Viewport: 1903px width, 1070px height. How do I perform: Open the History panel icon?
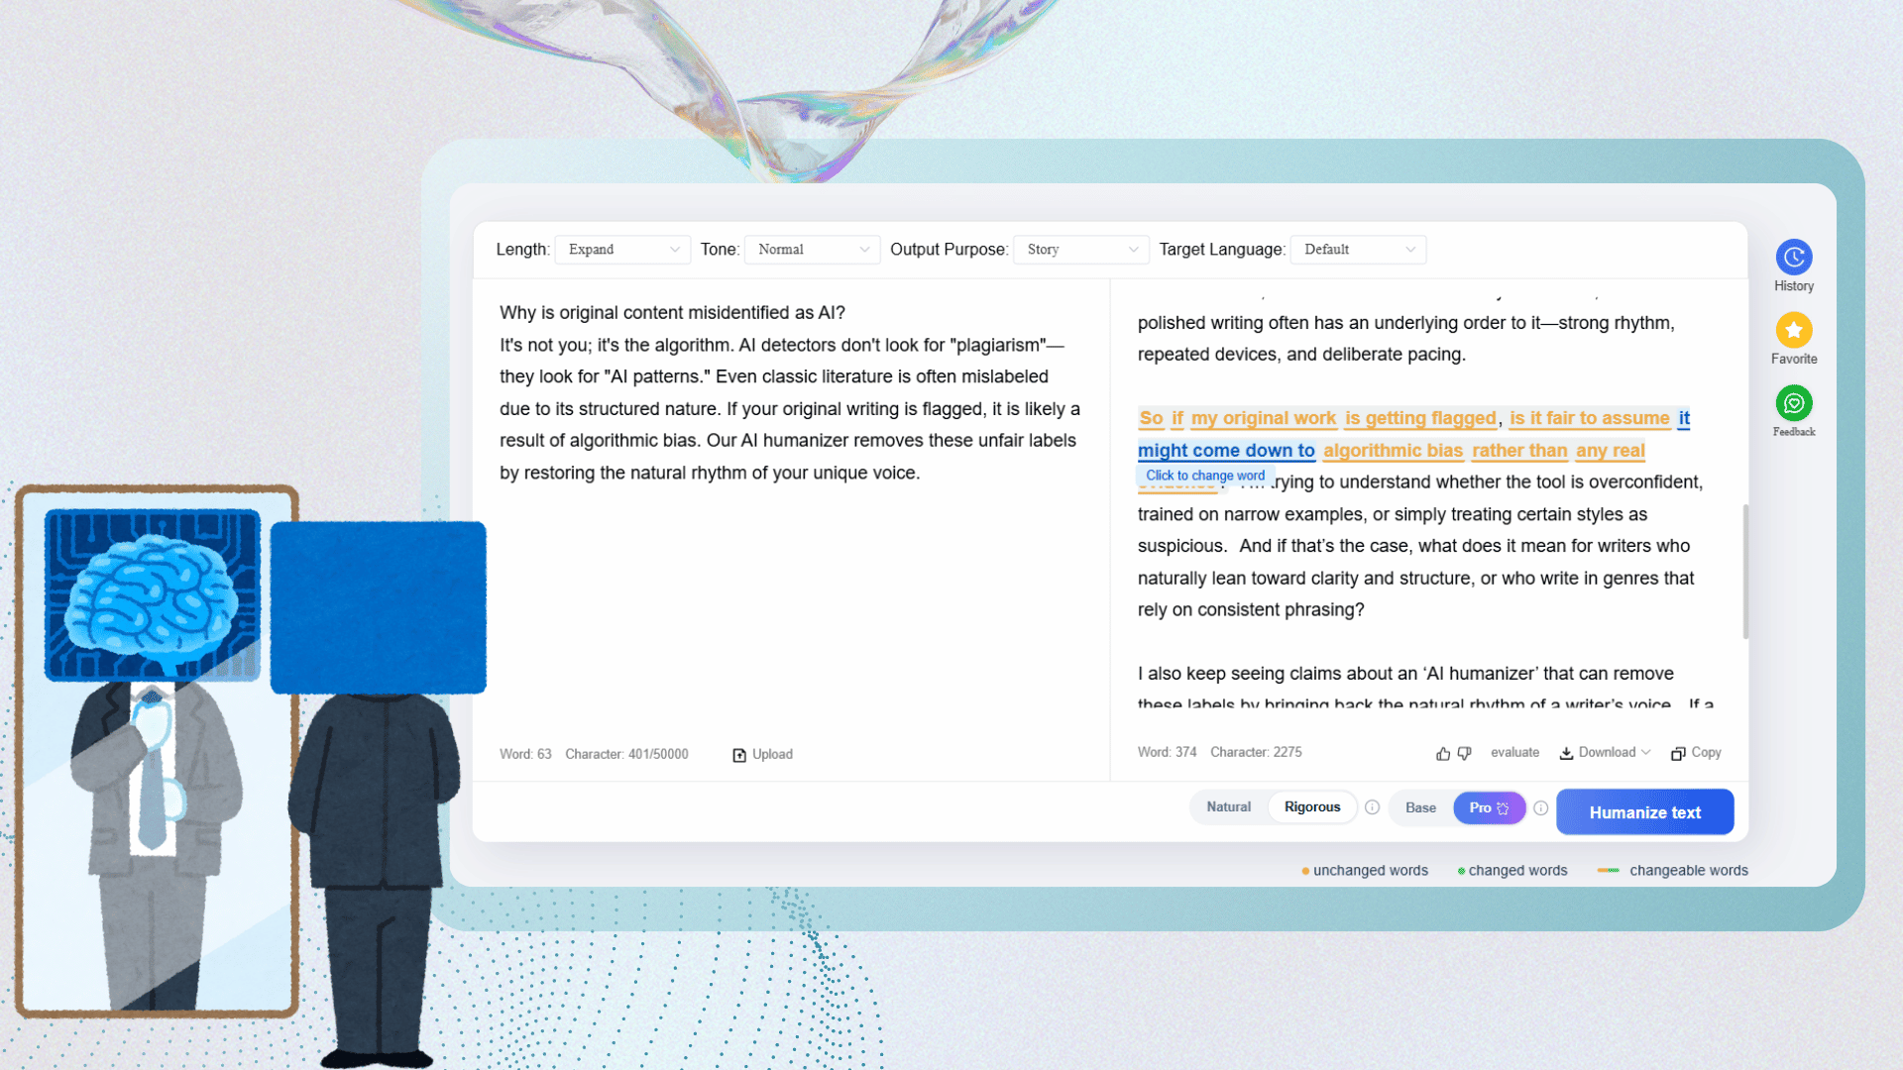click(1793, 258)
